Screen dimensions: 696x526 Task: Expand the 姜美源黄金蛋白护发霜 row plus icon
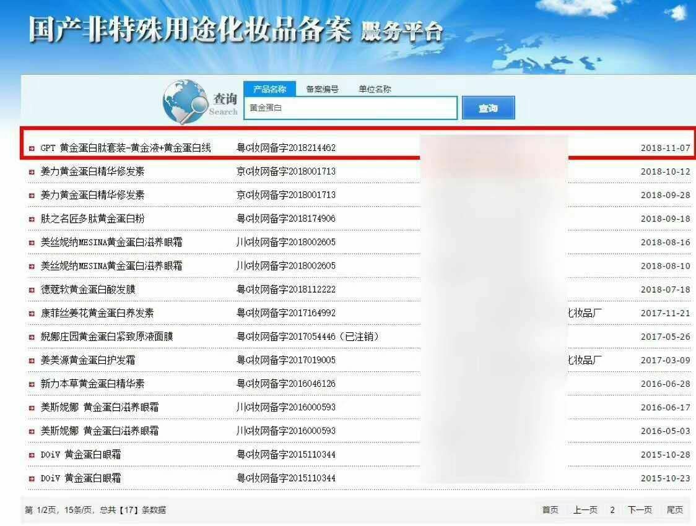click(x=32, y=361)
